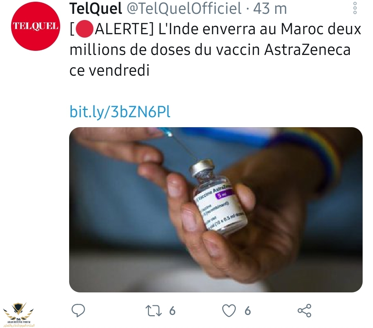Click the 43 m timestamp

point(270,8)
